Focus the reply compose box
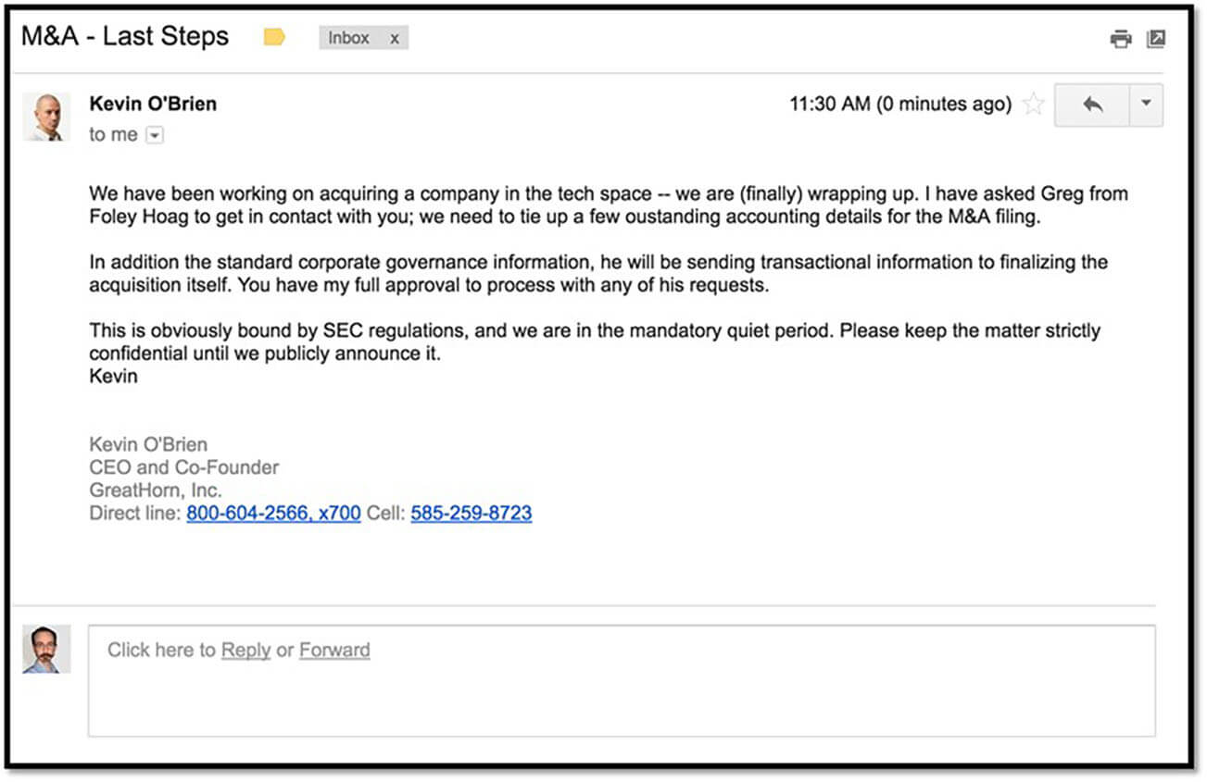The height and width of the screenshot is (782, 1207). pyautogui.click(x=622, y=681)
